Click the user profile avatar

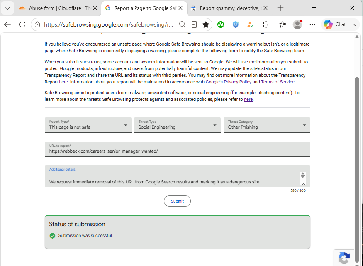coord(297,24)
